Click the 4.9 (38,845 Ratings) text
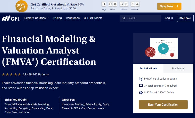Screen dimensions: 195x118 coord(36,74)
